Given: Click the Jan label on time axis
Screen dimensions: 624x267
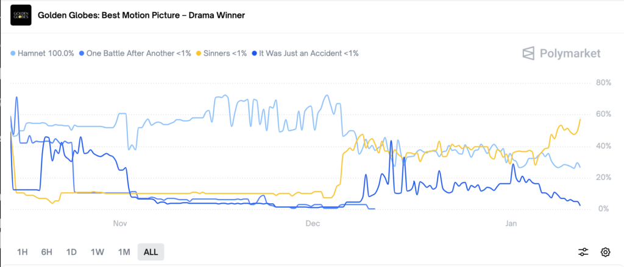Looking at the screenshot, I should point(511,223).
